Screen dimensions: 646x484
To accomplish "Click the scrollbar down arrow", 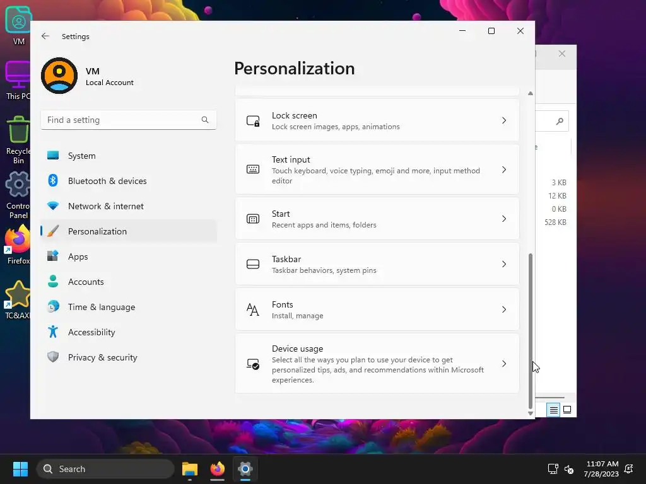I will [x=530, y=413].
